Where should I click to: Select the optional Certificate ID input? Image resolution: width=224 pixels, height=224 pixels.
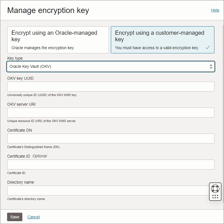[111, 165]
